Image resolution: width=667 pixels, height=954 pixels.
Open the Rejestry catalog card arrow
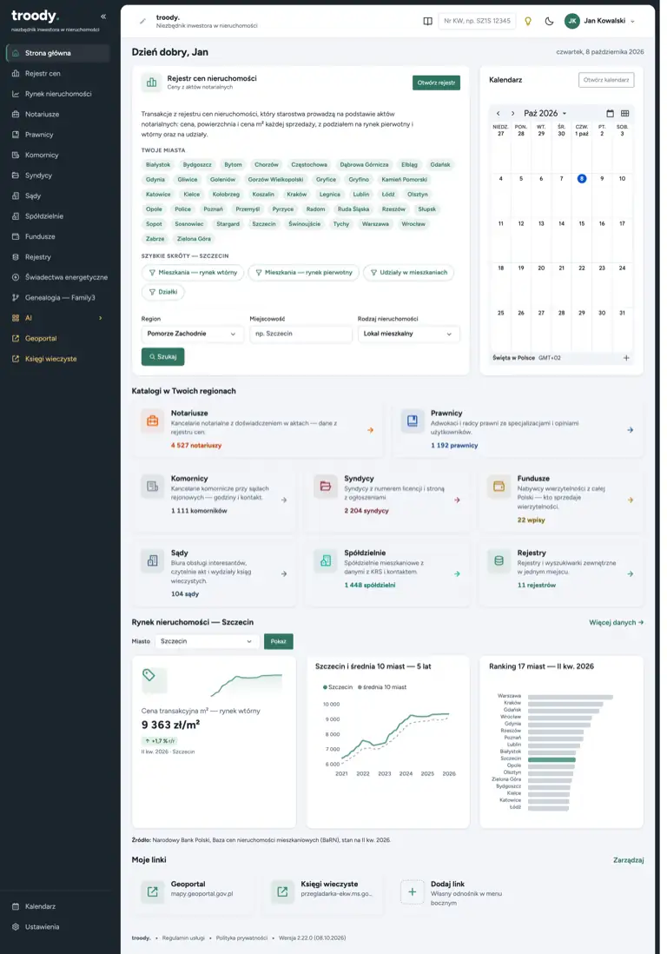point(630,573)
